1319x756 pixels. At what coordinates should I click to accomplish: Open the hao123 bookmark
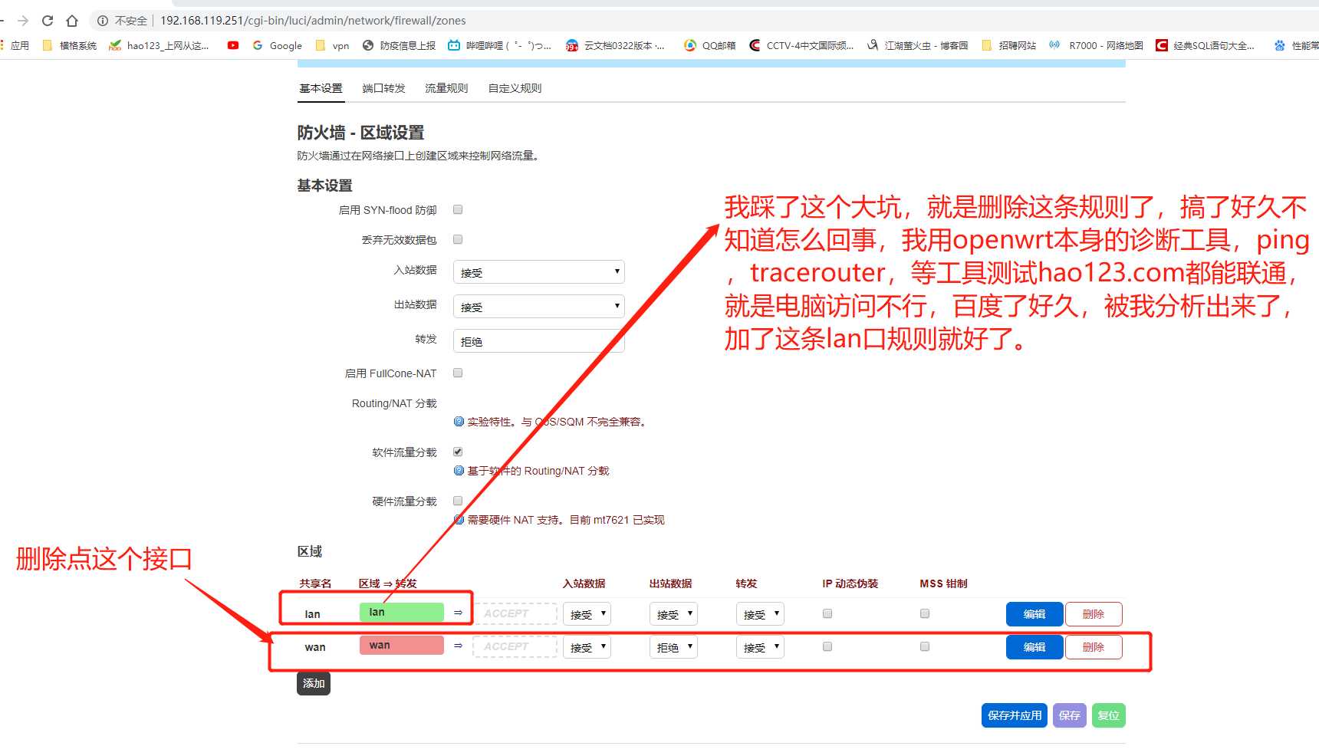(x=159, y=46)
